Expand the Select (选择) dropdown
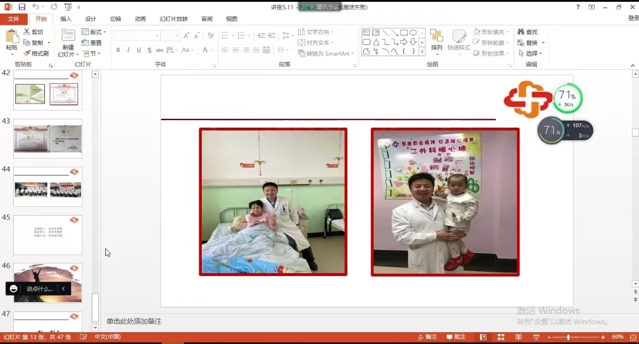This screenshot has width=639, height=344. coord(530,53)
